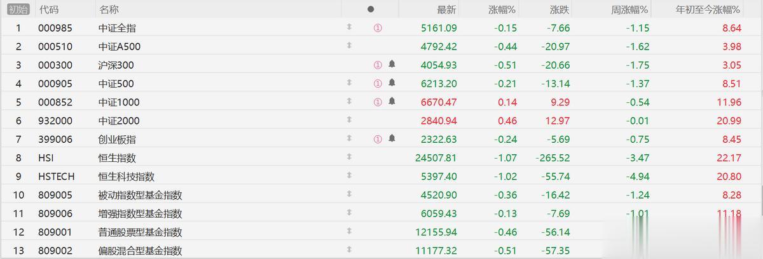
Task: Click the bell alert icon for 中证500
Action: click(x=392, y=83)
